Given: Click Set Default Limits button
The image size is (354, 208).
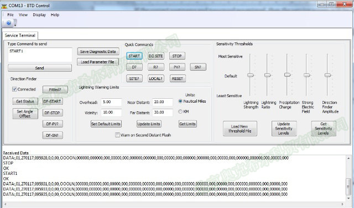Looking at the screenshot, I should (x=106, y=124).
